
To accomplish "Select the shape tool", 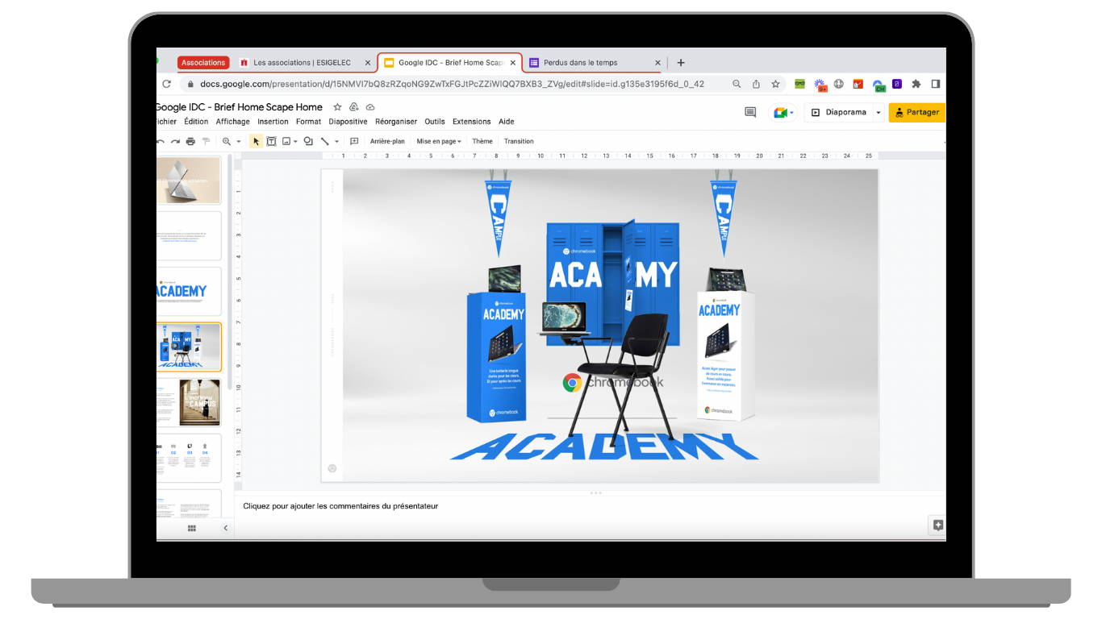I will (x=308, y=141).
